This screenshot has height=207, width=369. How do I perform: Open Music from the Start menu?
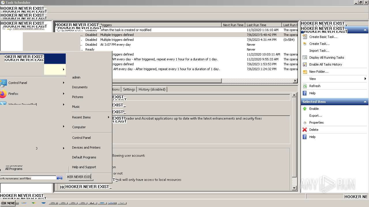click(76, 107)
